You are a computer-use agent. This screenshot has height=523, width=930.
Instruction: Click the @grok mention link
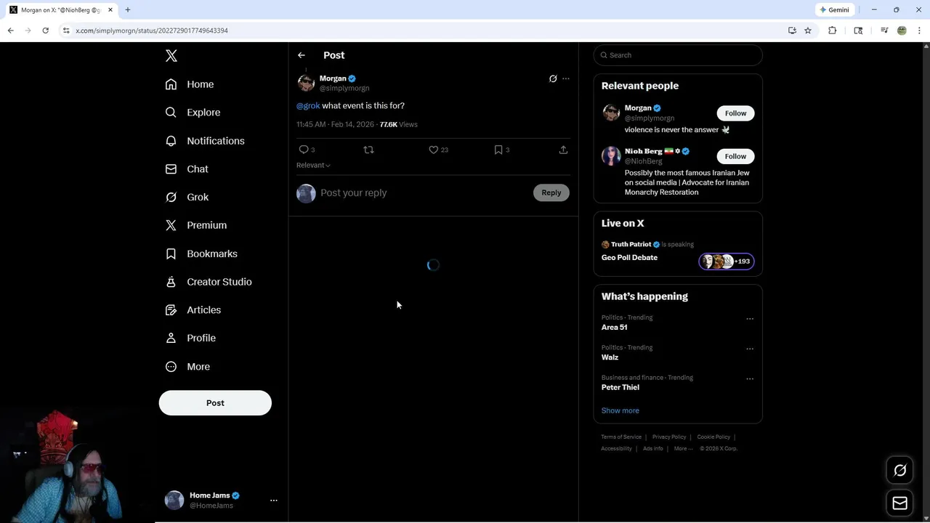[308, 105]
